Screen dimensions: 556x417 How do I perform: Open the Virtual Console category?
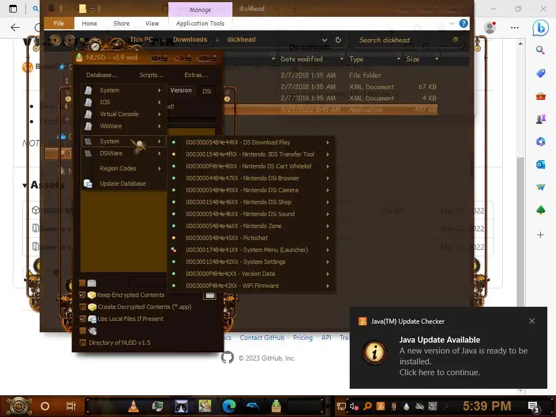tap(123, 114)
